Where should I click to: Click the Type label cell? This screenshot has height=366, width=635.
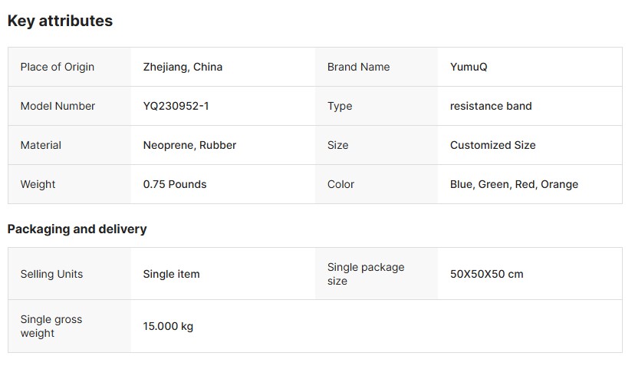[x=340, y=106]
